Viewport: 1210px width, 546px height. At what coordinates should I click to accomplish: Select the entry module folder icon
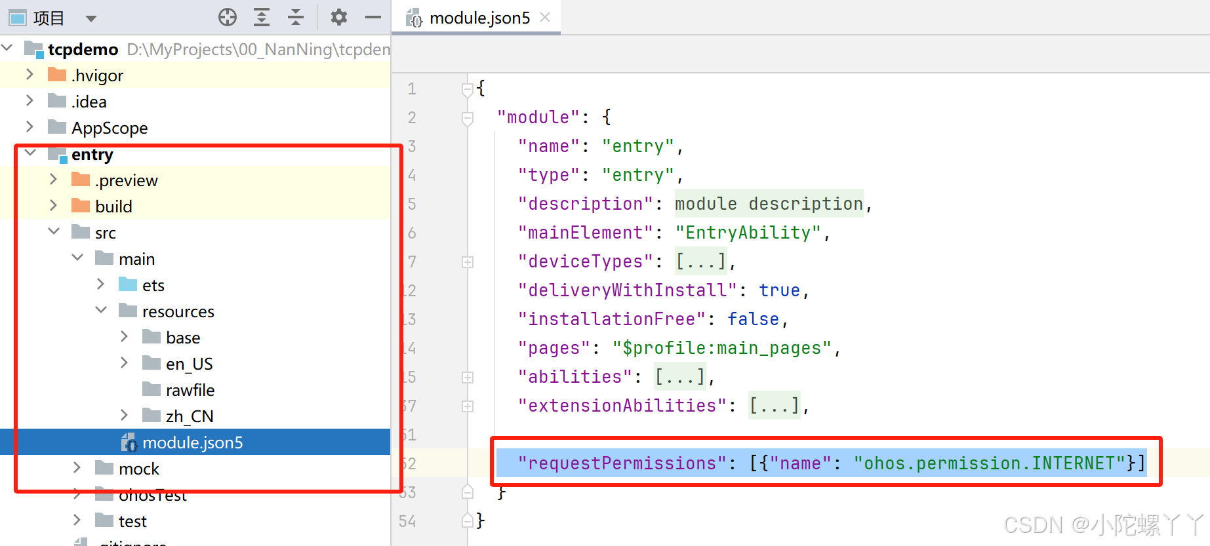[58, 155]
